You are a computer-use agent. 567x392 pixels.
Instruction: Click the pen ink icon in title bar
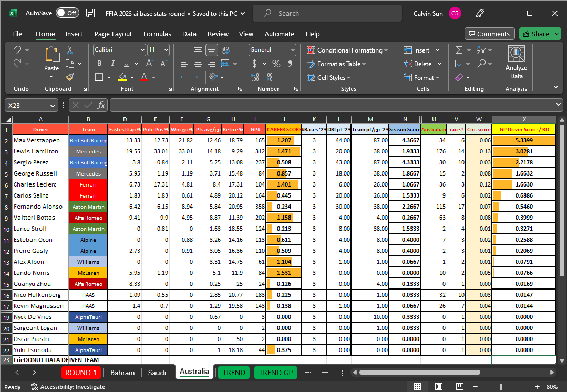[x=480, y=13]
